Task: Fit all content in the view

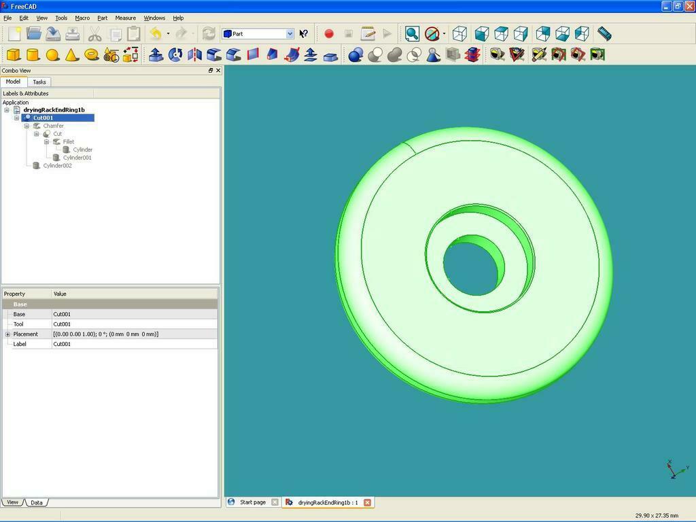Action: tap(412, 34)
